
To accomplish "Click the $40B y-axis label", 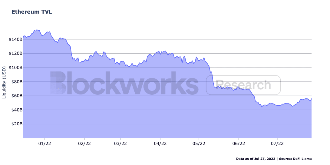I will coord(16,110).
